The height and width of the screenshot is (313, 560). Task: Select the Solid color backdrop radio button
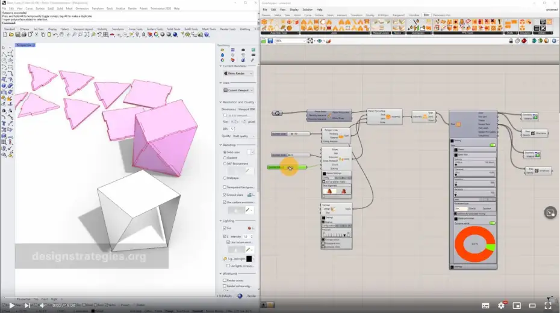point(225,152)
